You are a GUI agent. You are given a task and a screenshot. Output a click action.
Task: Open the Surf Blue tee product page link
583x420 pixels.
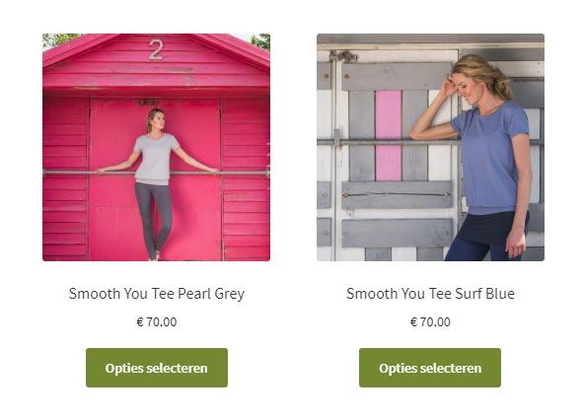pos(430,294)
